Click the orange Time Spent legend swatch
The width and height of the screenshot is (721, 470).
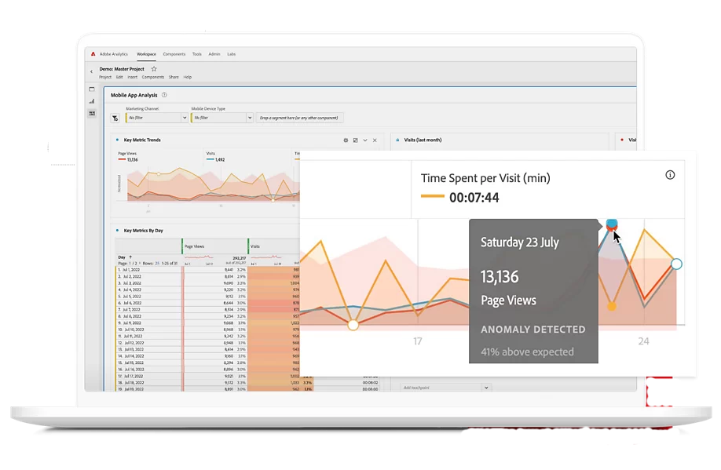click(434, 198)
